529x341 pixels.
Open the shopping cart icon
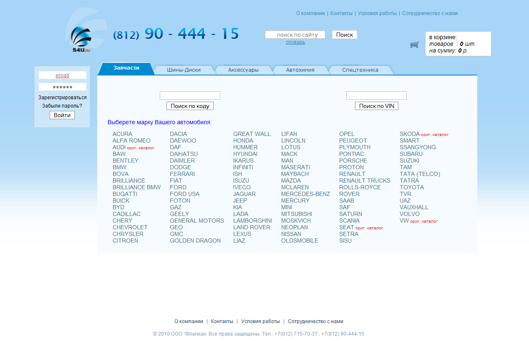click(x=415, y=44)
